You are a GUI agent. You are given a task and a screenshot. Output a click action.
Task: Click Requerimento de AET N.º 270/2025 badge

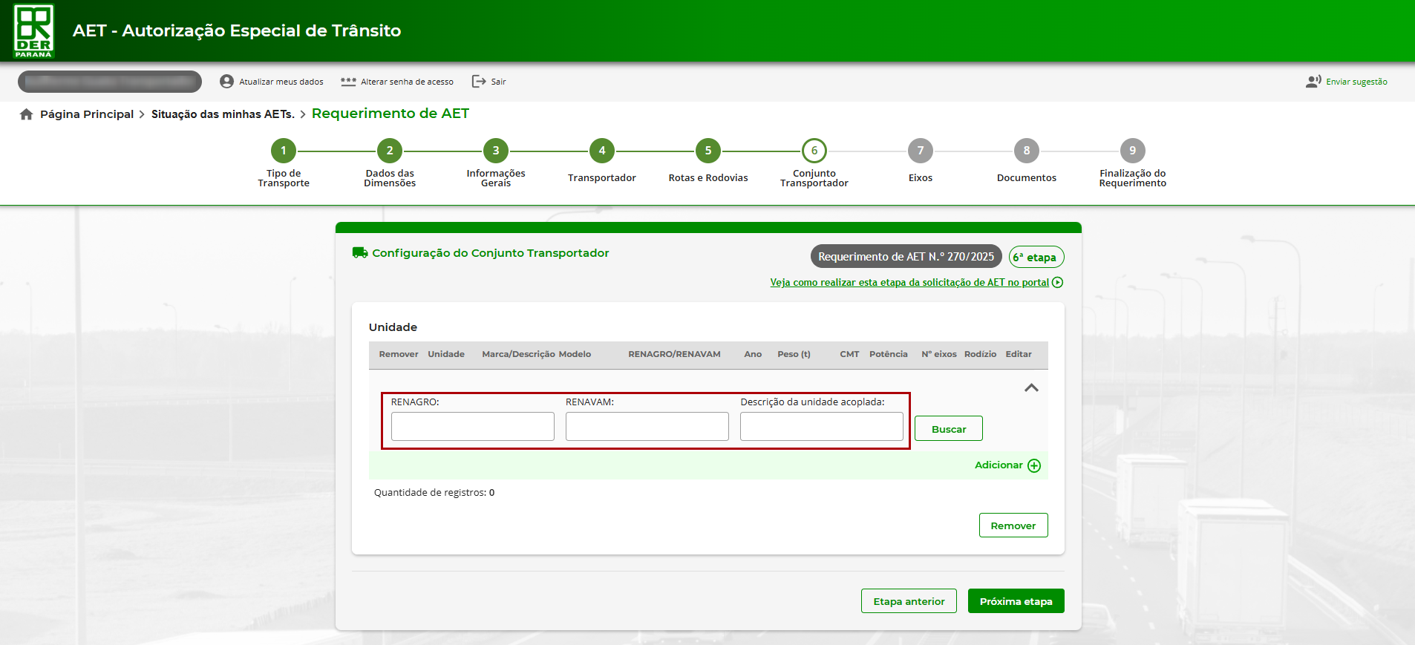click(906, 257)
